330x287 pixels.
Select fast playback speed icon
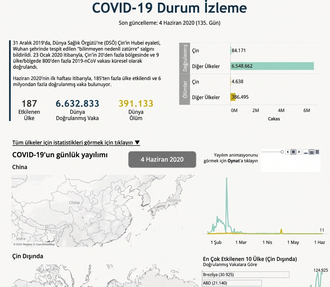coord(317,152)
